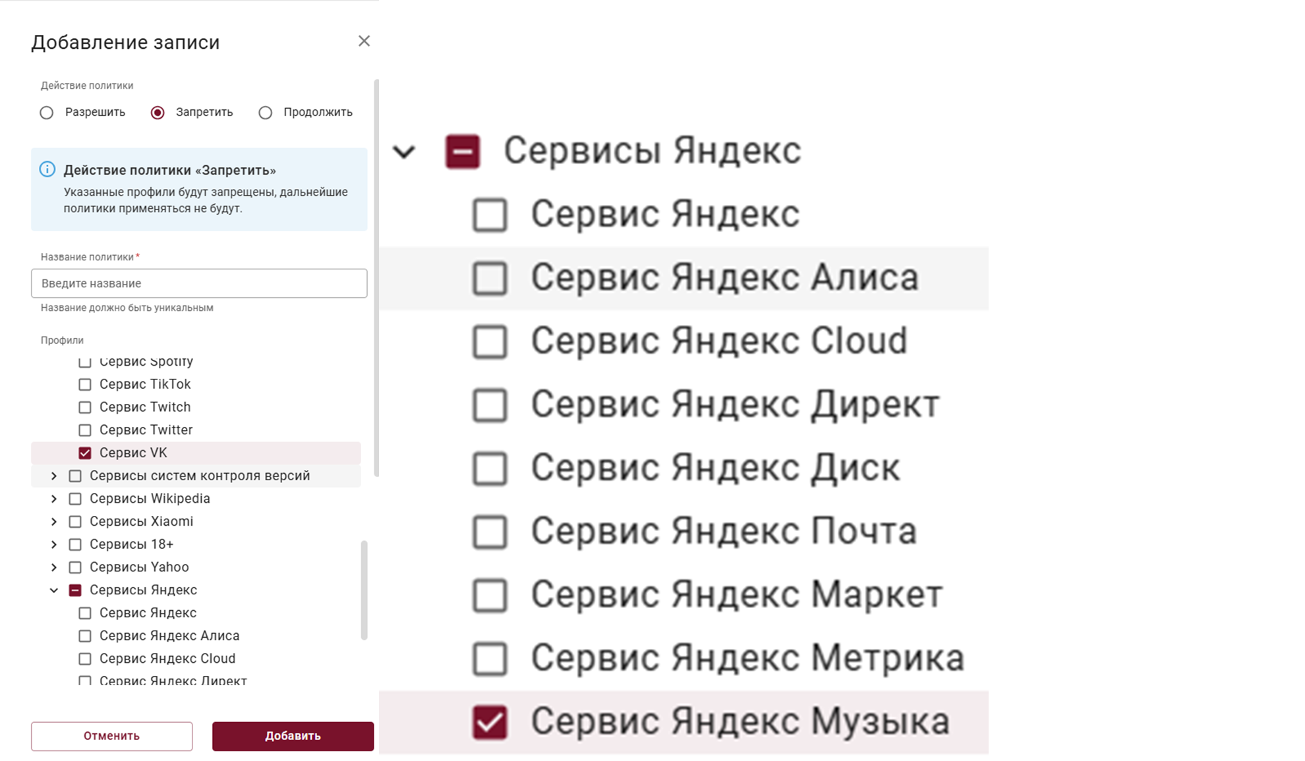Check Сервис Яндекс Алиса in the dialog list

coord(85,636)
